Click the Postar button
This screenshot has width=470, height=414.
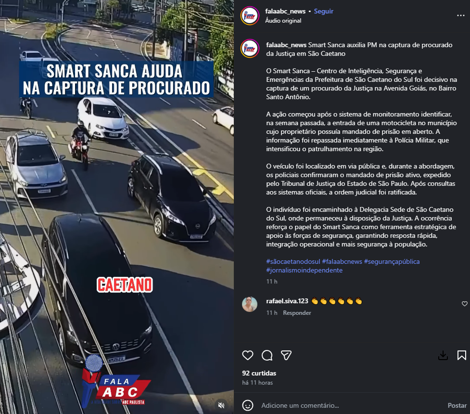click(x=457, y=405)
